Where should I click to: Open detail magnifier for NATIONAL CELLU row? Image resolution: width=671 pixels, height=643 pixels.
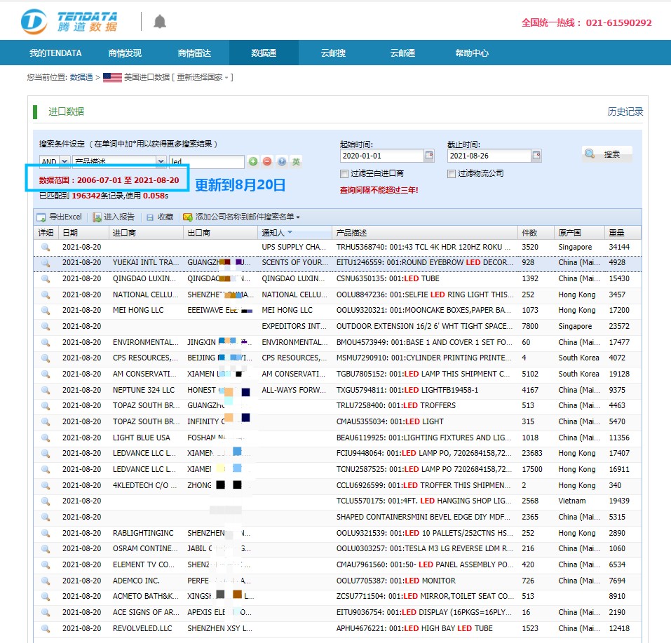[x=46, y=295]
